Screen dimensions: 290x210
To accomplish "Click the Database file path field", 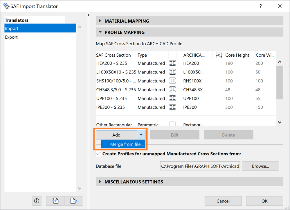I will click(x=200, y=166).
